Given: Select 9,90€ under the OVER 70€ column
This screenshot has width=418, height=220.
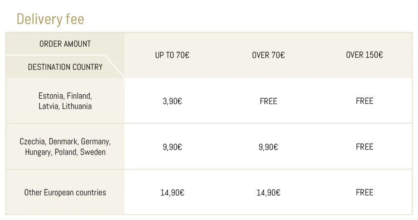Looking at the screenshot, I should pyautogui.click(x=268, y=147).
